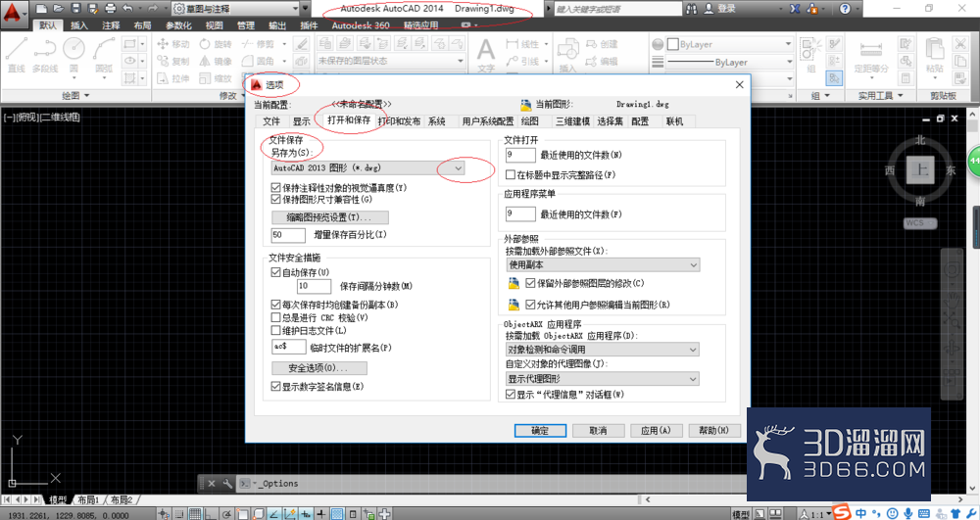The width and height of the screenshot is (980, 520).
Task: Click the 缩略图预览设置 button
Action: [329, 217]
